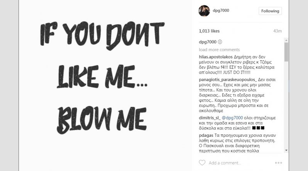View the 1,013 likes list
This screenshot has width=308, height=171.
pos(209,31)
